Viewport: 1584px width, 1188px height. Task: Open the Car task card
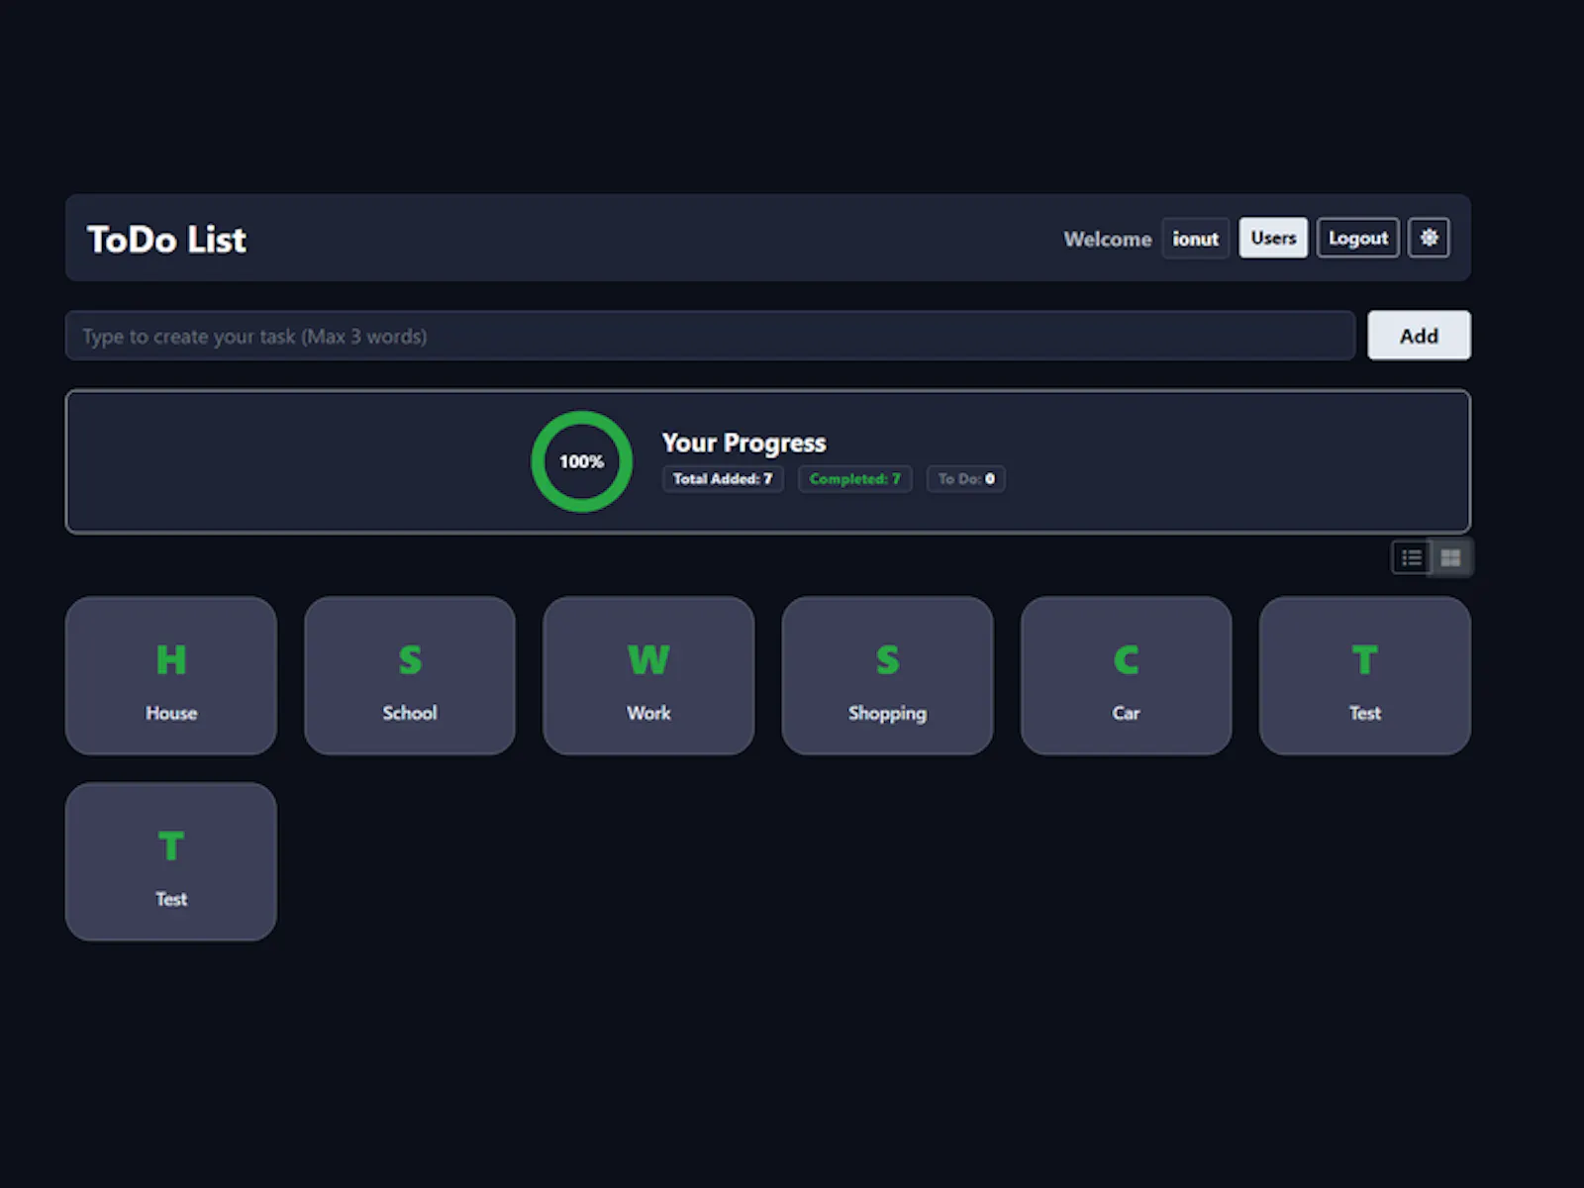1126,675
